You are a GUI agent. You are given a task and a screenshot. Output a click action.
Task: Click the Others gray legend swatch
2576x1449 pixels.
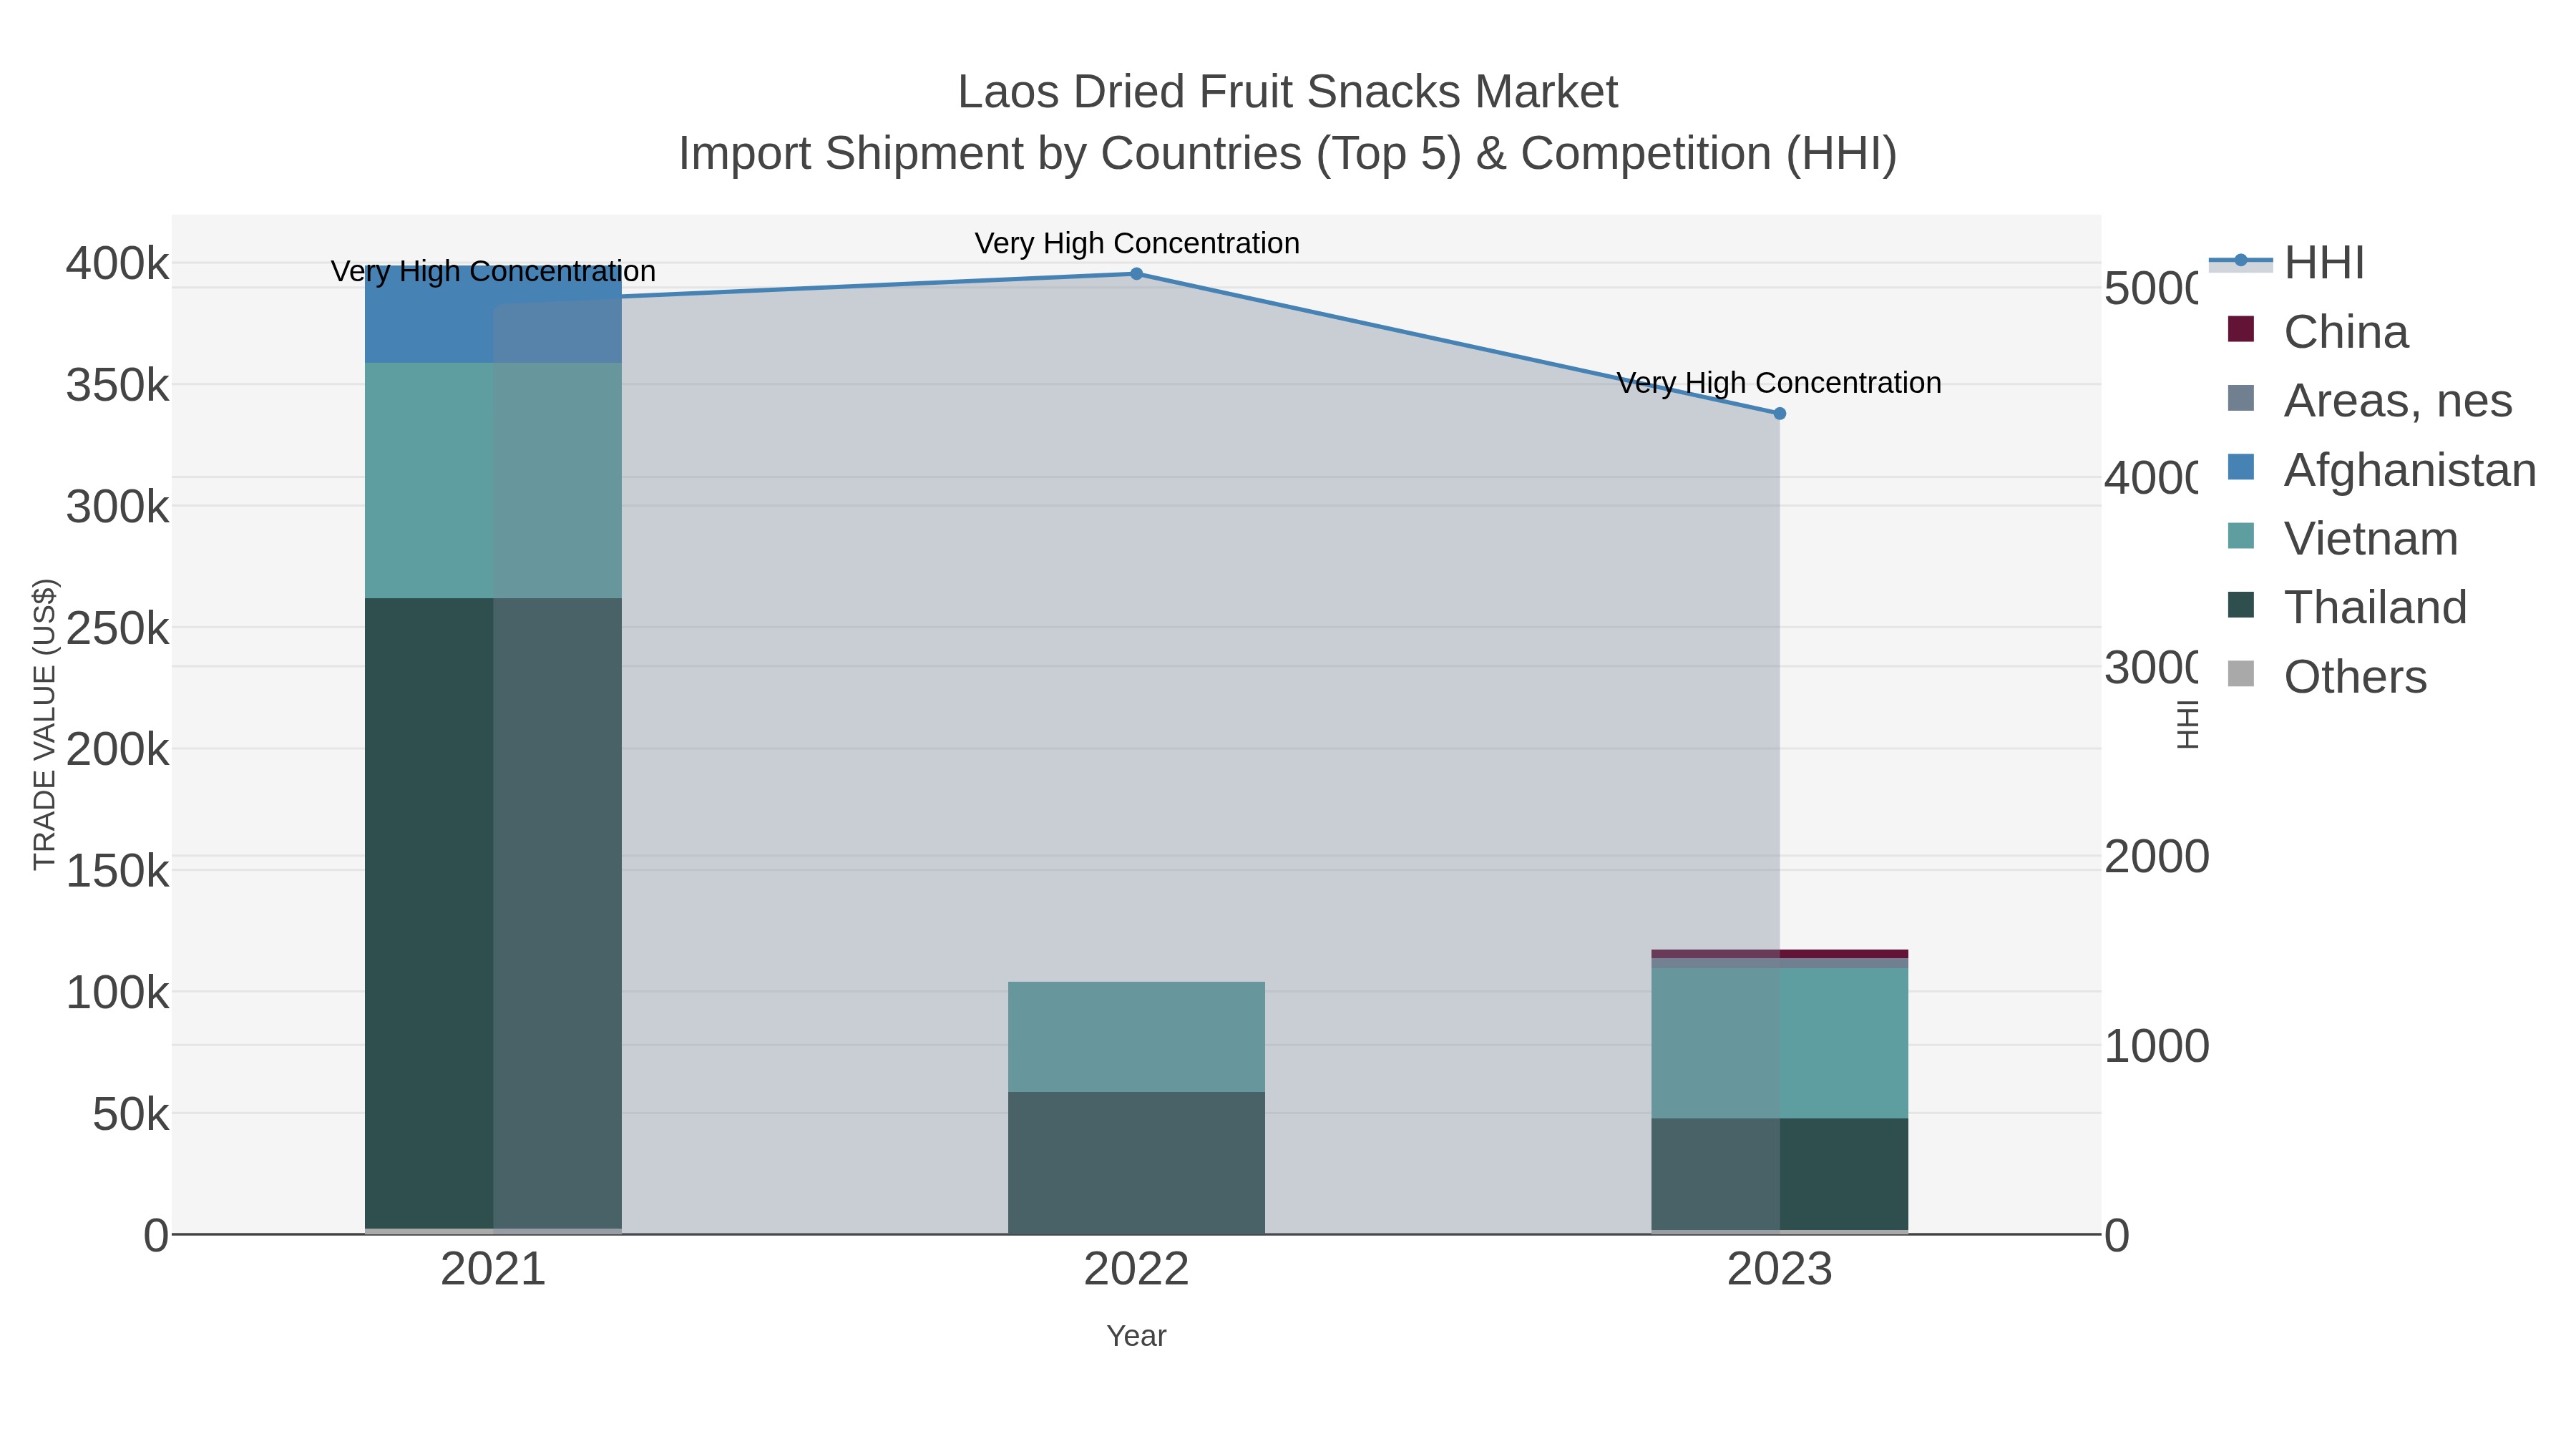click(x=2241, y=674)
